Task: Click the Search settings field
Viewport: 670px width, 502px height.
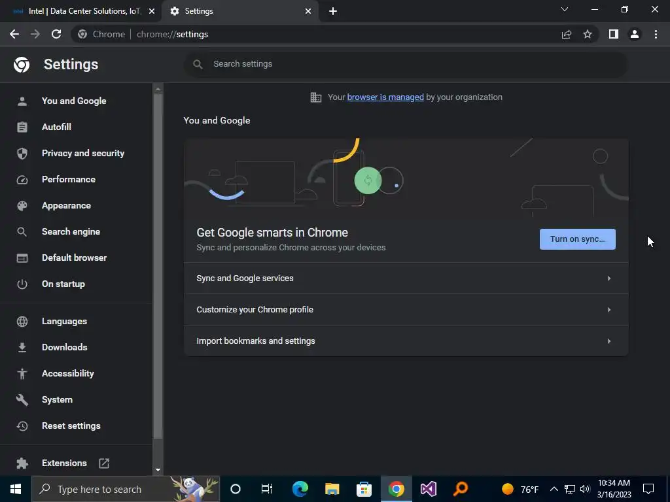Action: coord(406,64)
